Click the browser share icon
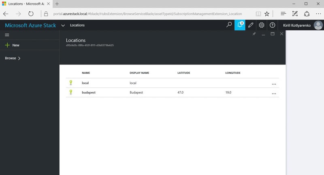This screenshot has width=324, height=175. (307, 14)
